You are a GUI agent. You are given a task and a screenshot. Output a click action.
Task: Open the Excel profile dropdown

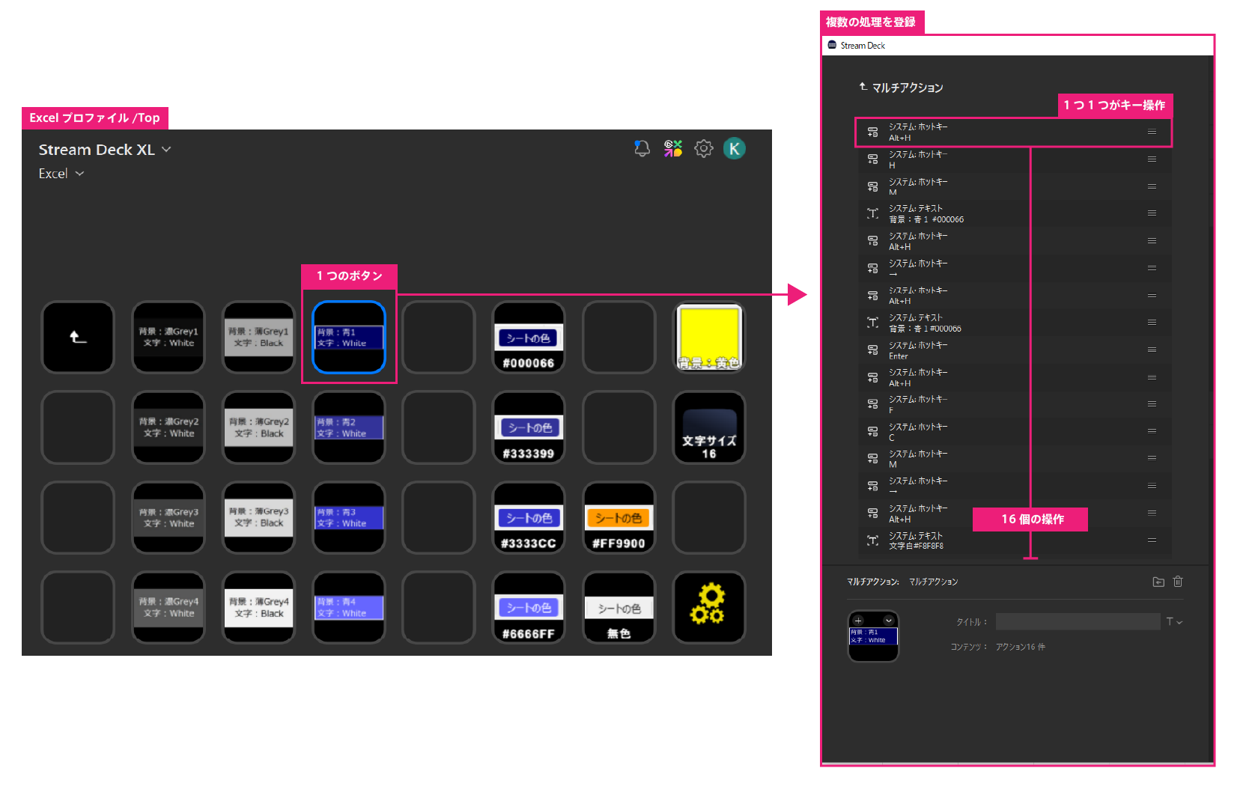coord(79,174)
